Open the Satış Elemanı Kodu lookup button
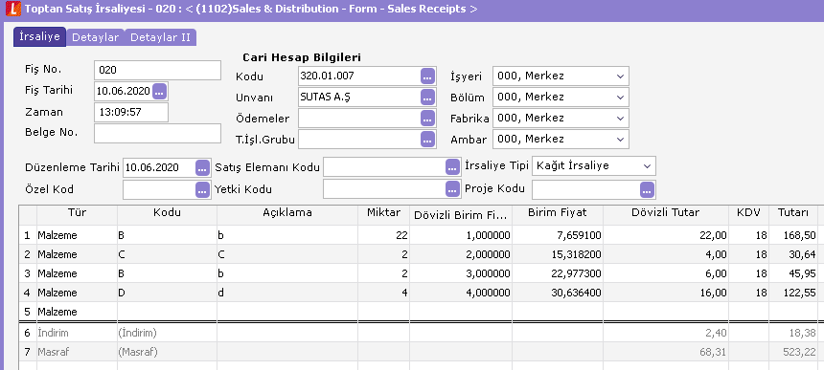Viewport: 824px width, 370px height. click(x=452, y=167)
